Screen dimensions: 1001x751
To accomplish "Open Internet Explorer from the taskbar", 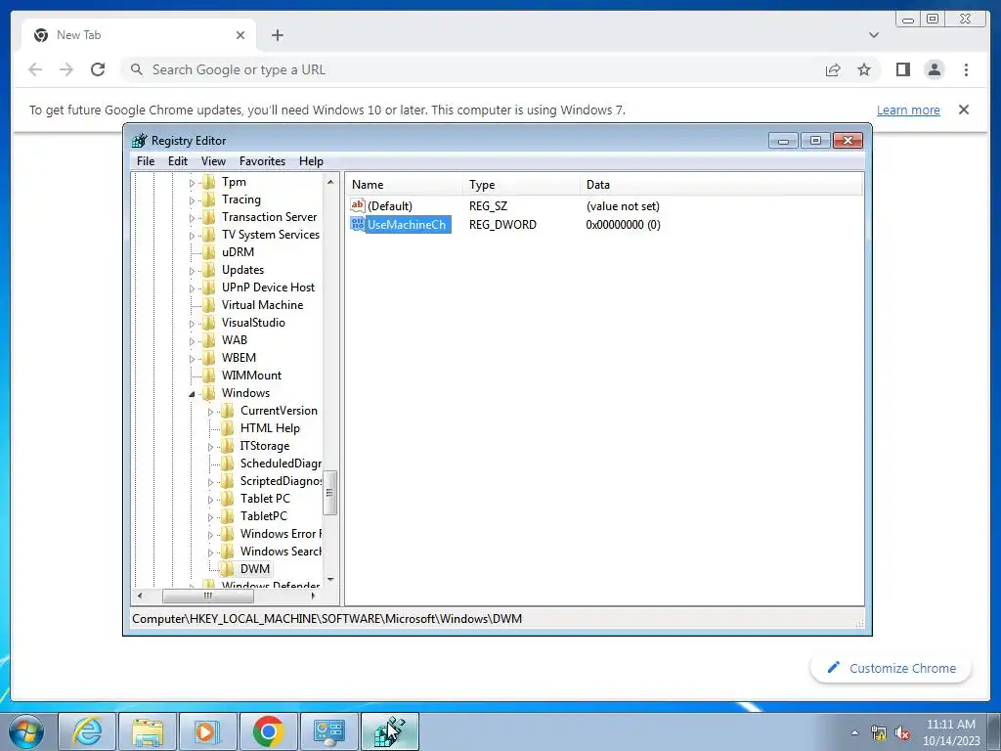I will pos(87,731).
